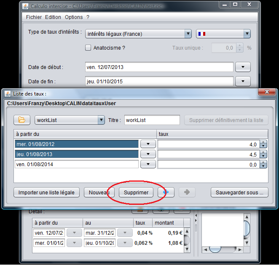The width and height of the screenshot is (279, 265).
Task: Open the Options menu
Action: pyautogui.click(x=74, y=17)
